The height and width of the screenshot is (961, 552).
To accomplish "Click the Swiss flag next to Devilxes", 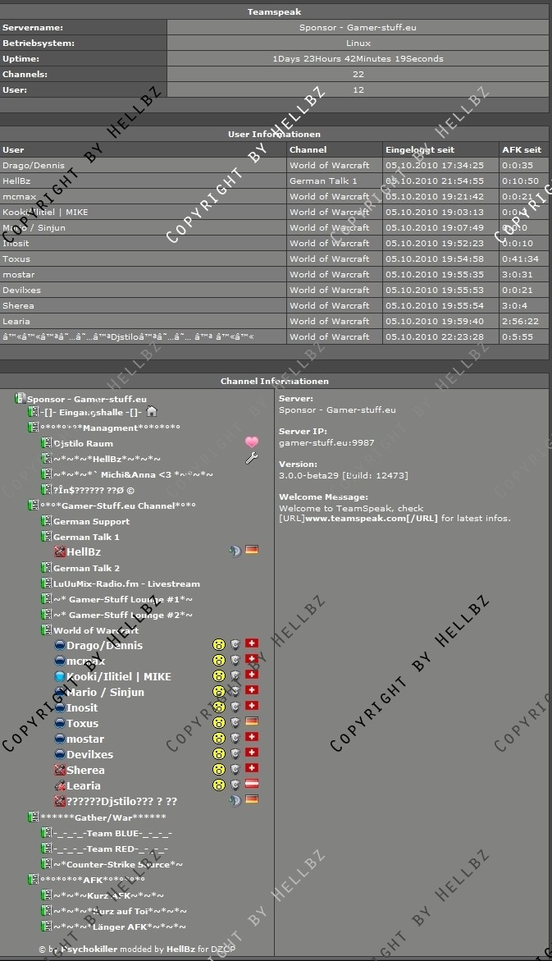I will click(252, 754).
